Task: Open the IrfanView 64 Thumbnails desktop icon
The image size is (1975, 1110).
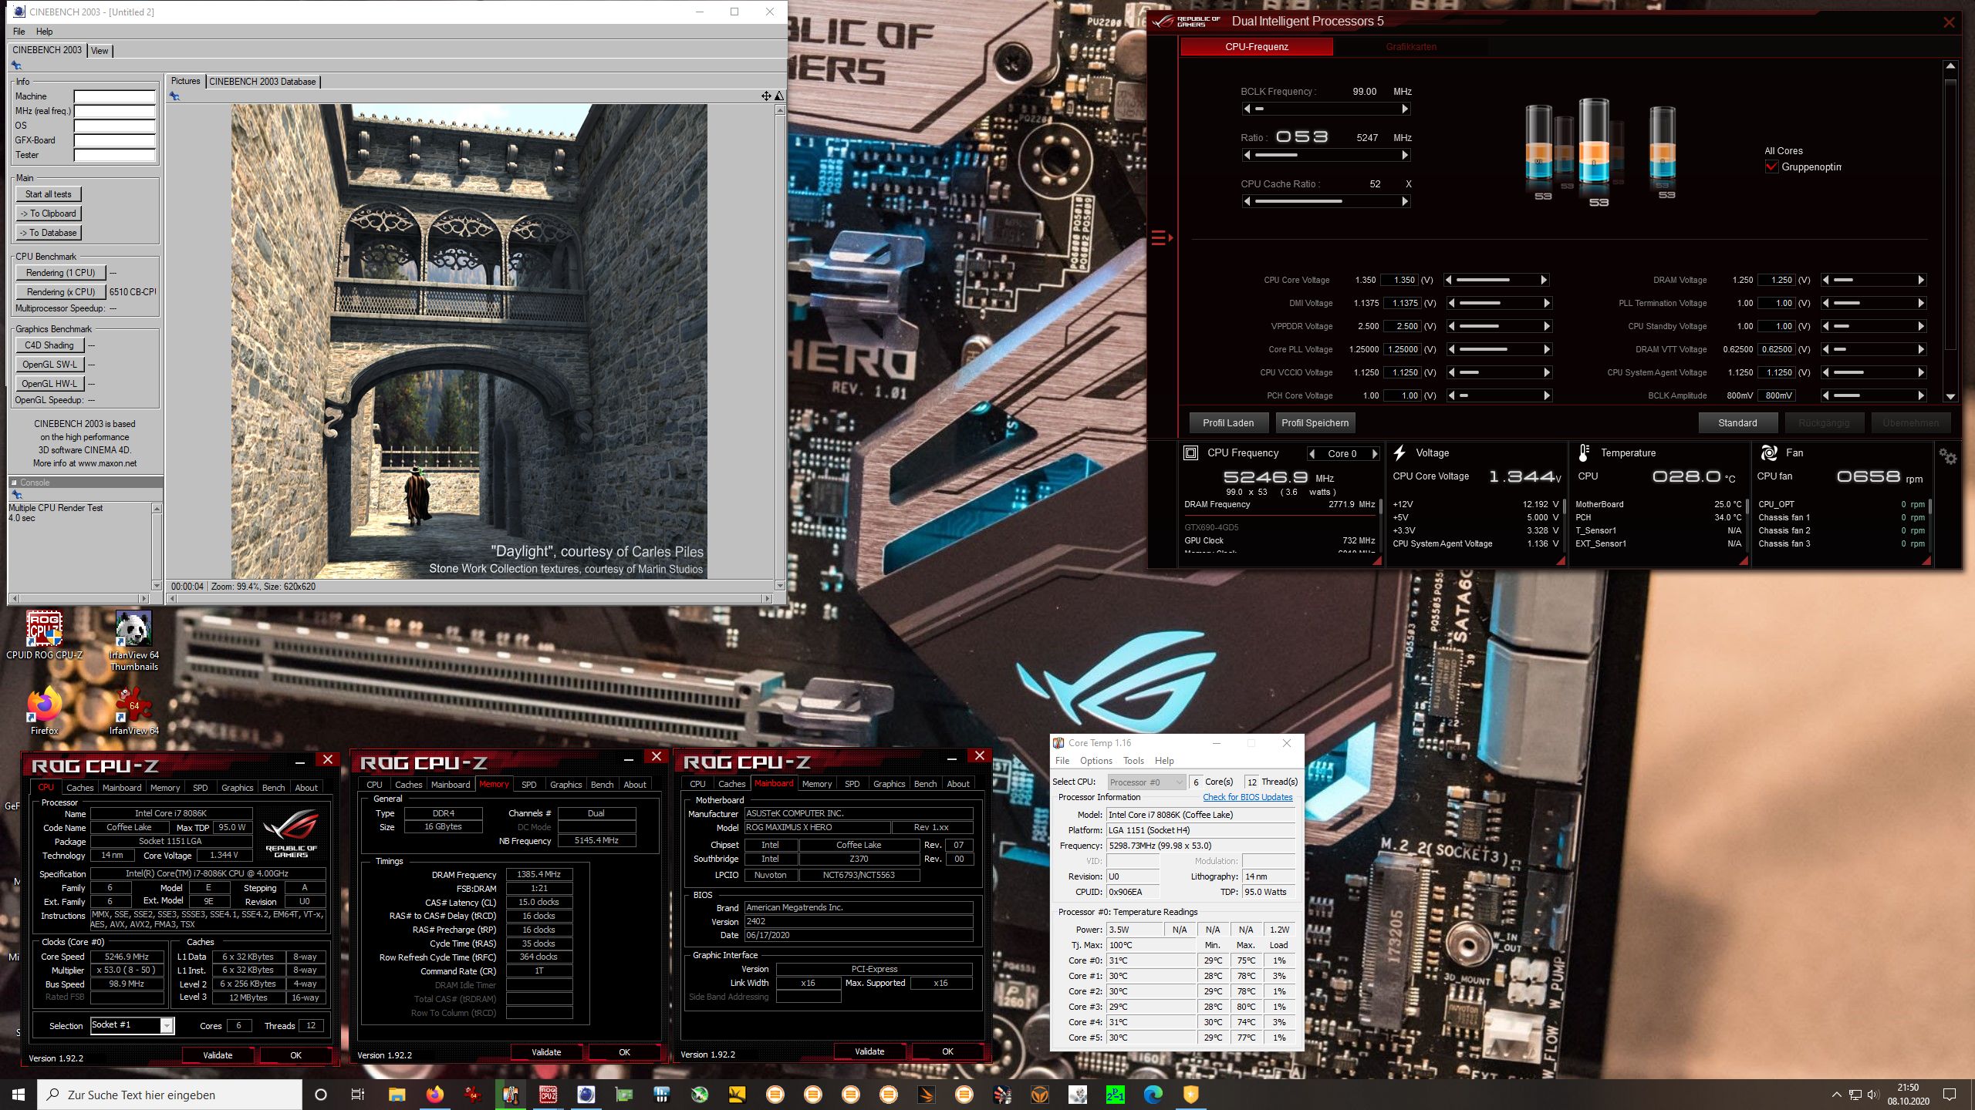Action: 134,641
